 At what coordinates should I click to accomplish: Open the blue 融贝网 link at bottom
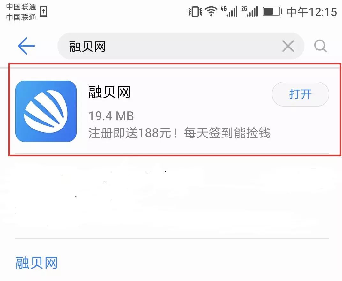36,263
